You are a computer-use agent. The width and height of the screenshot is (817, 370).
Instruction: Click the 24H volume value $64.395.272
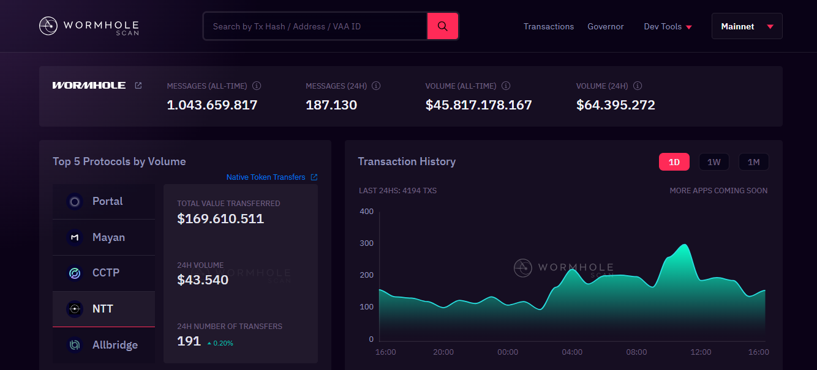(x=616, y=105)
